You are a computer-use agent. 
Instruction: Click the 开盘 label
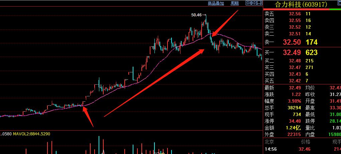tap(310, 101)
